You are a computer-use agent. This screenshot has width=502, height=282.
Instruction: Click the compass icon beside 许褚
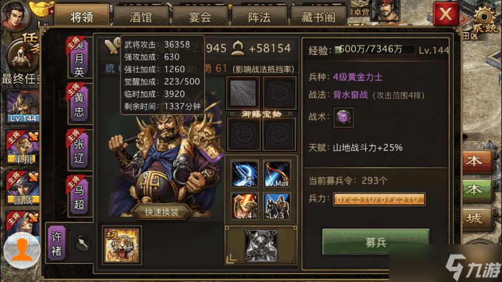[x=83, y=243]
